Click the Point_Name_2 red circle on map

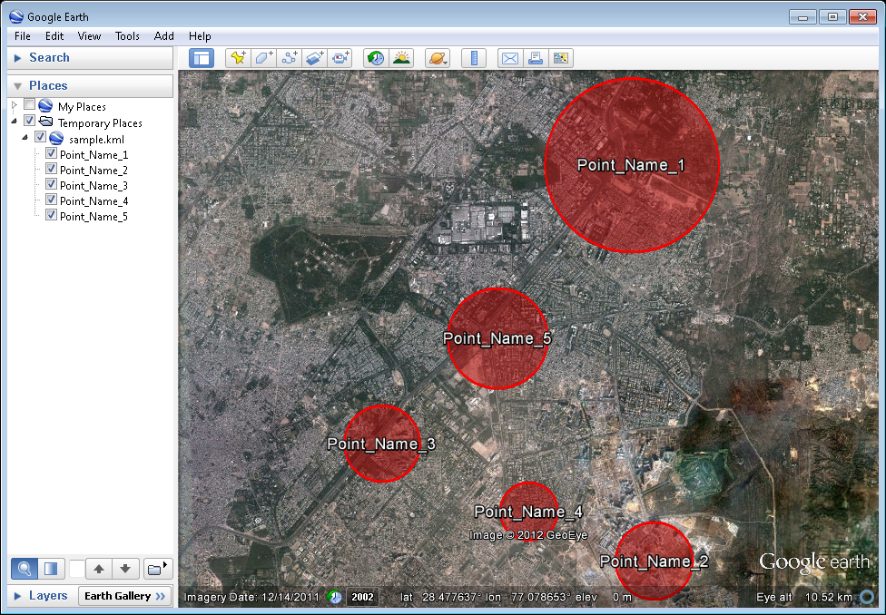(x=654, y=561)
